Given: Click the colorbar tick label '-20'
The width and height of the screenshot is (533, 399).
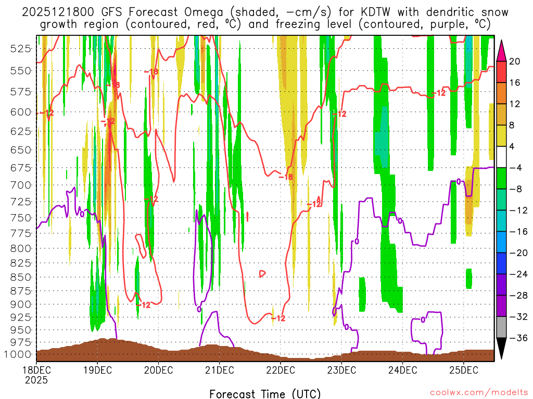Looking at the screenshot, I should [518, 253].
